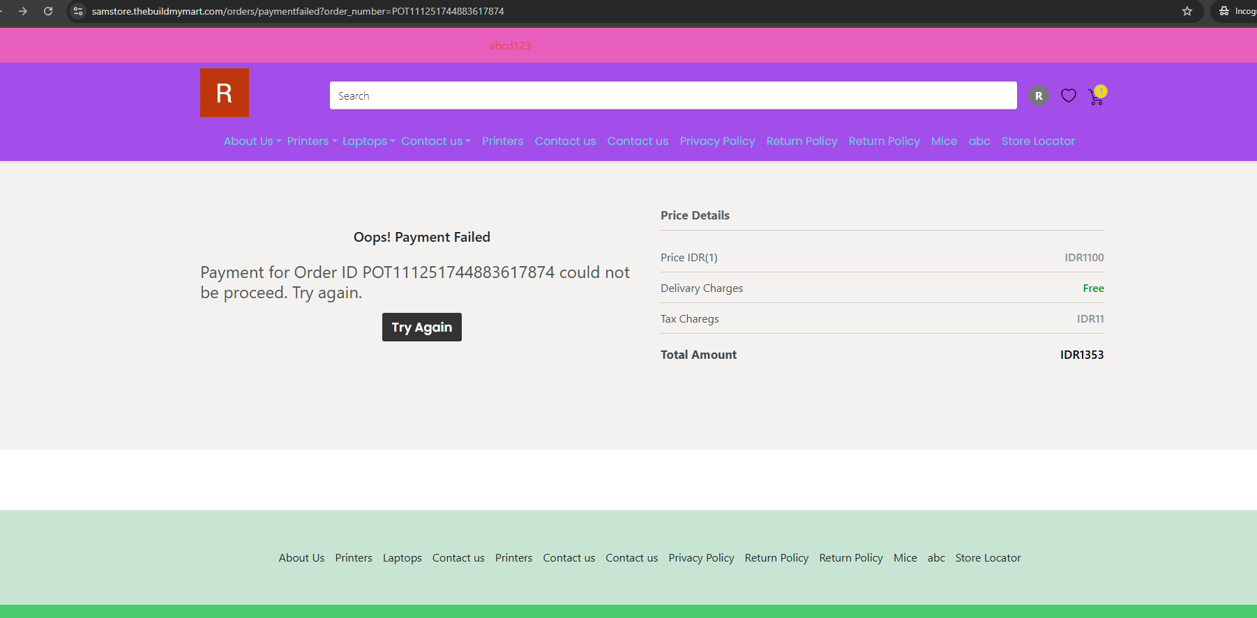Screen dimensions: 1257x618
Task: Click the Oops! Payment Failed heading
Action: (x=422, y=237)
